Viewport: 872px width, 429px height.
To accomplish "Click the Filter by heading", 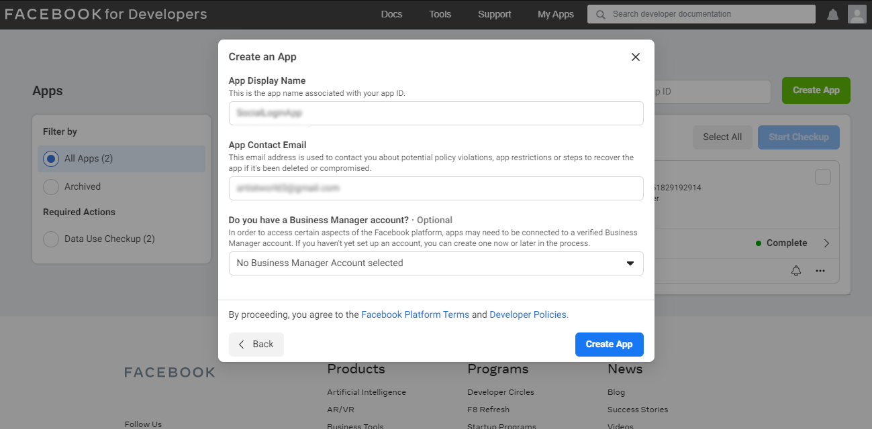I will tap(60, 132).
